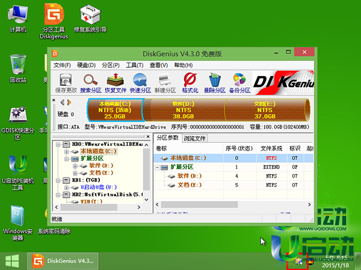
Task: Open U启动PE装机工具 desktop icon
Action: [x=17, y=173]
